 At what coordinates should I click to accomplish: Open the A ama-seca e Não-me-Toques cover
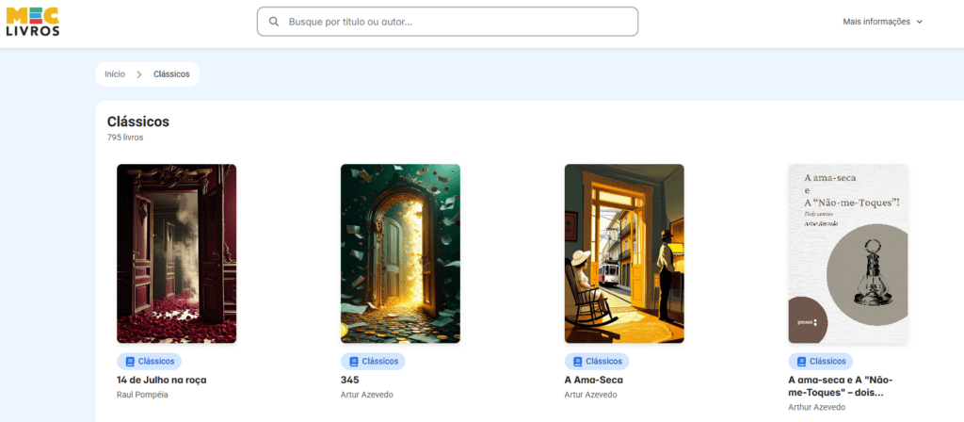[848, 253]
